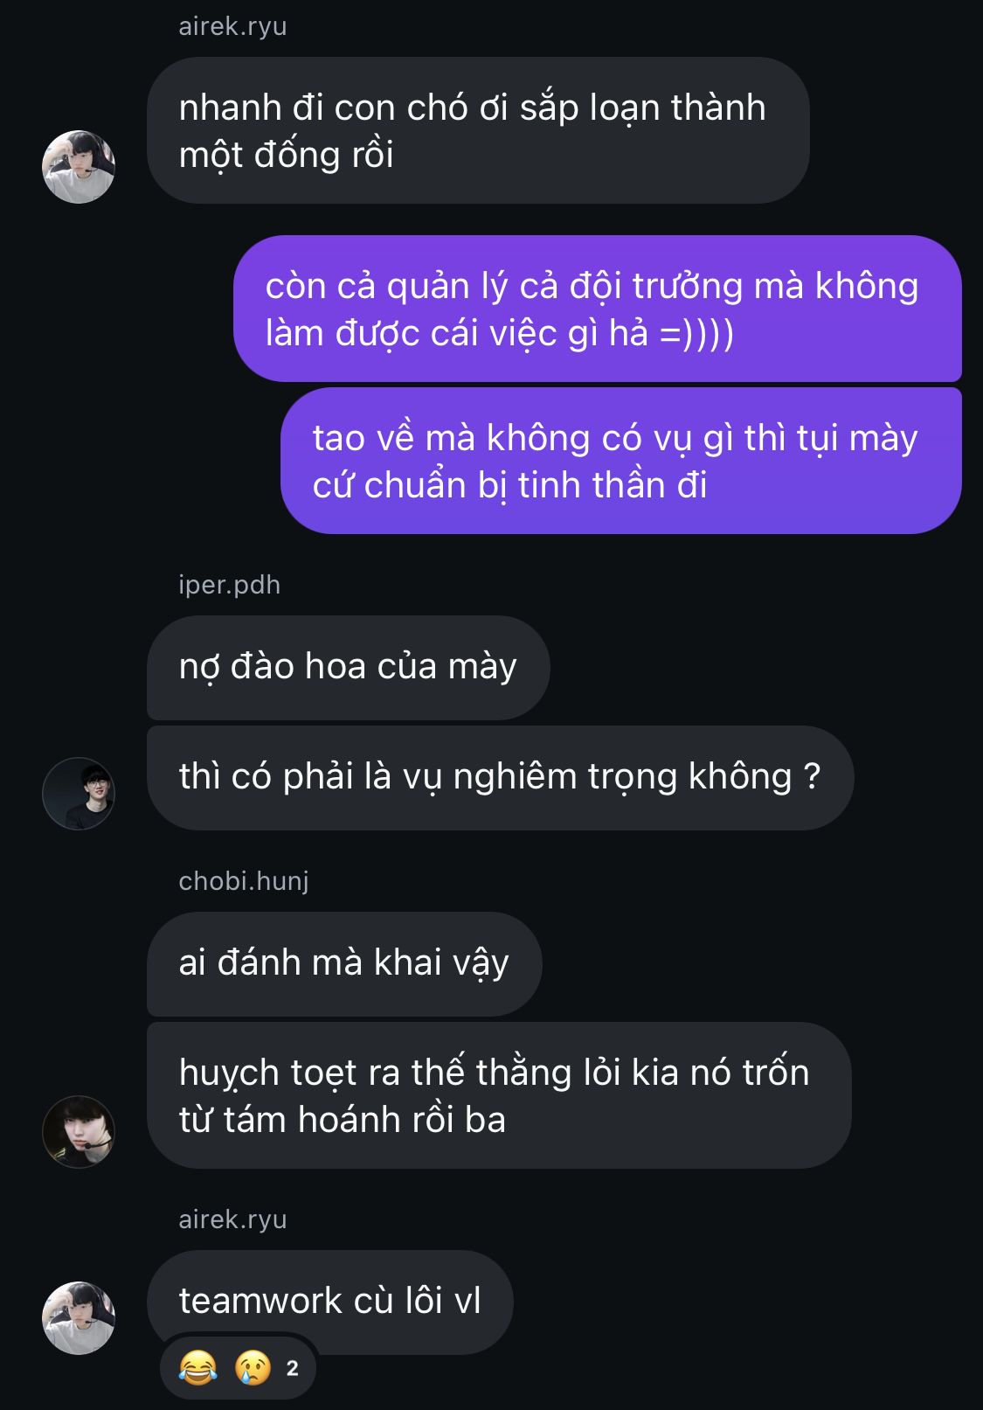The height and width of the screenshot is (1410, 983).
Task: Select message "nợ đào hoa của mày"
Action: (348, 667)
